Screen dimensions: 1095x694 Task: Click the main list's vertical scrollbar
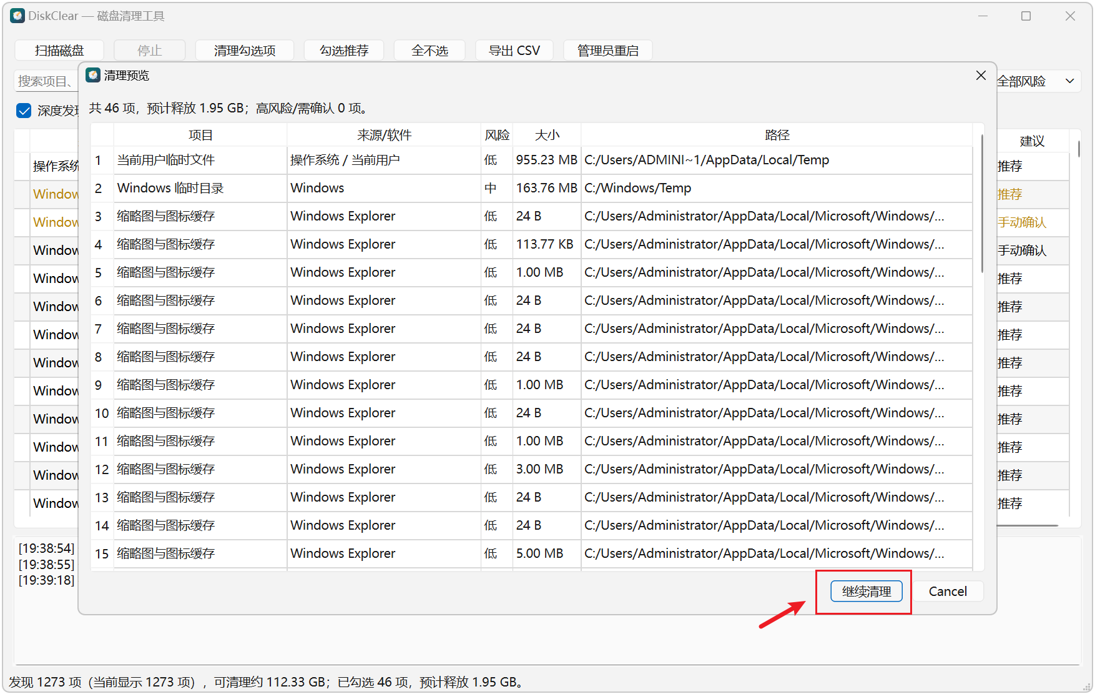point(1079,149)
